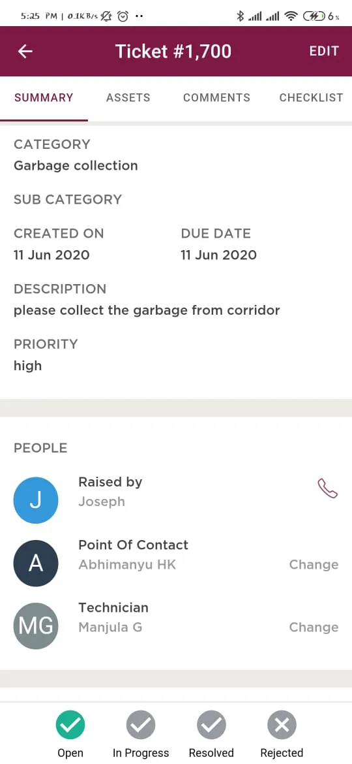Tap the ticket description text
Viewport: 352px width, 764px height.
click(x=147, y=310)
